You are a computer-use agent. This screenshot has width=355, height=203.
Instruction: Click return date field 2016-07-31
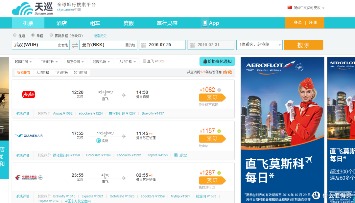pos(211,45)
